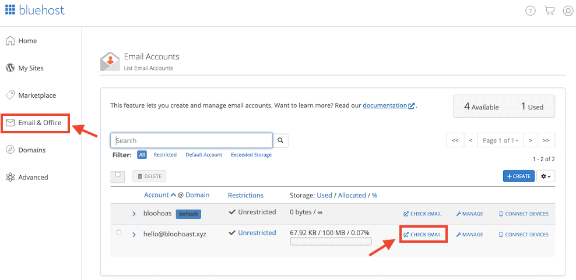This screenshot has height=280, width=576.
Task: Click Connect Devices for hello@bloohoast.xyz
Action: coord(524,235)
